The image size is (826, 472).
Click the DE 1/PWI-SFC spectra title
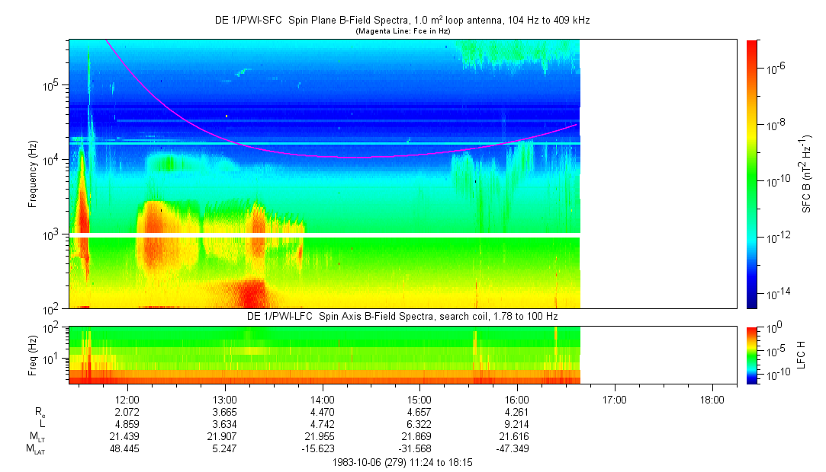pyautogui.click(x=403, y=21)
